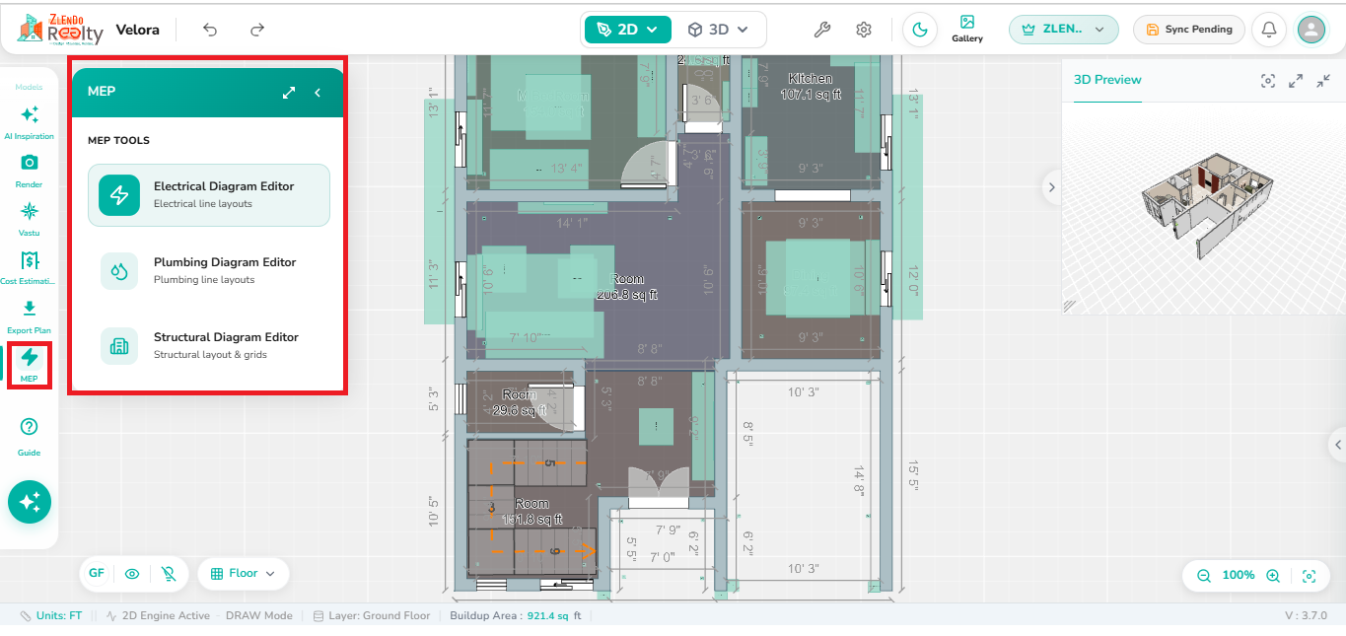The height and width of the screenshot is (636, 1346).
Task: Fit the plan to the screen
Action: (x=1310, y=576)
